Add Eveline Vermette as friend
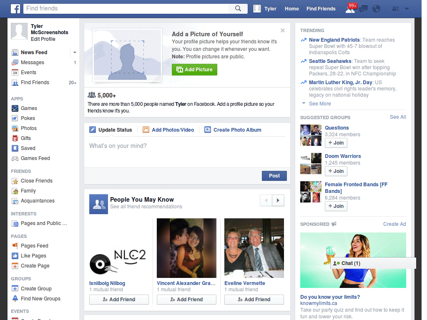The width and height of the screenshot is (427, 320). [254, 300]
